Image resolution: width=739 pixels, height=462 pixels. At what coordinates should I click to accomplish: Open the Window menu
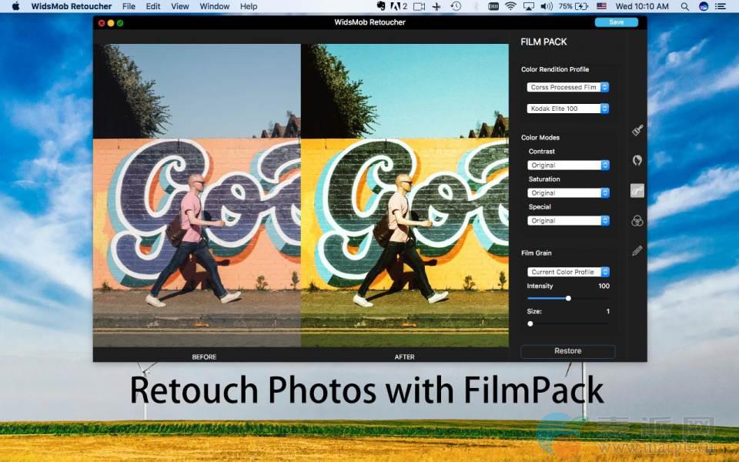click(x=214, y=6)
